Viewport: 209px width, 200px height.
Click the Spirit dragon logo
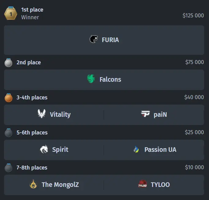44,149
